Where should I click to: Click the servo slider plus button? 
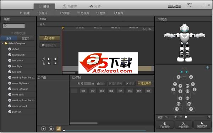(x=209, y=117)
